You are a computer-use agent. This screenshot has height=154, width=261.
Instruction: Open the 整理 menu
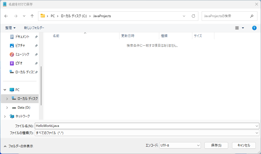[10, 28]
